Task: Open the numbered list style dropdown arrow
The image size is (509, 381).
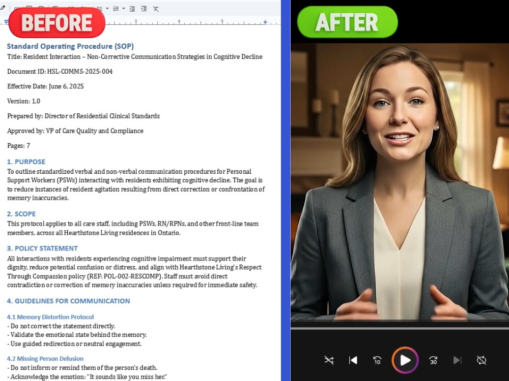Action: click(x=124, y=9)
